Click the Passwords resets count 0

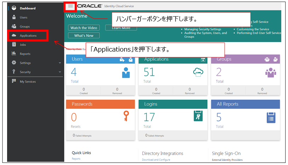point(74,117)
